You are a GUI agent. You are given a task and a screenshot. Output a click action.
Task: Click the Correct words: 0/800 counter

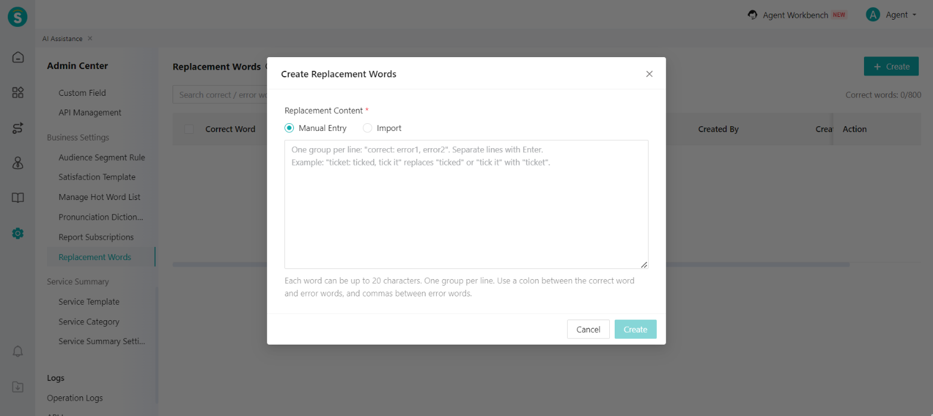[883, 95]
